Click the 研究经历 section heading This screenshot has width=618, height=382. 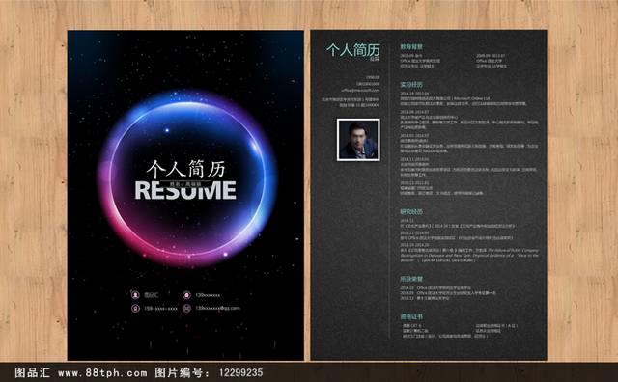[x=411, y=212]
